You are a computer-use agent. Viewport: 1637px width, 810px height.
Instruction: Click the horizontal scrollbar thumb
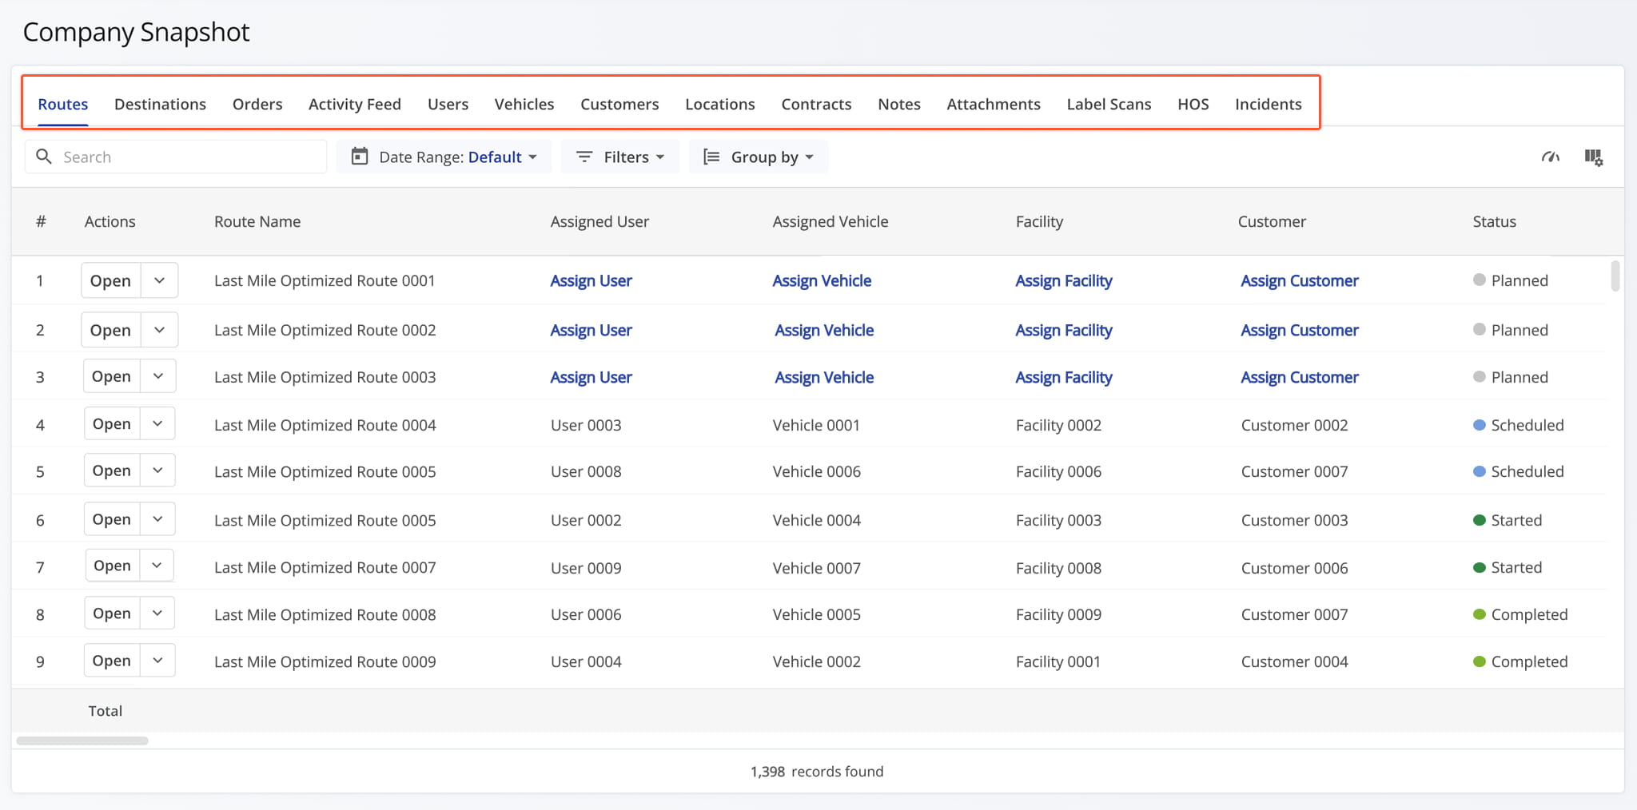pos(82,741)
